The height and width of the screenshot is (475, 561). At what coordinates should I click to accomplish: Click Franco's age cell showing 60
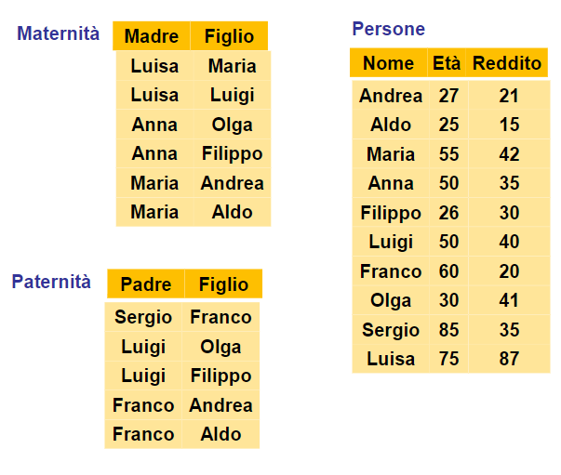[448, 271]
